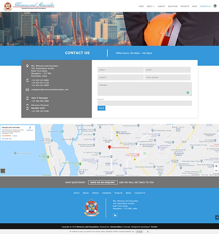Submit the form with Send button
Screen dimensions: 219x234
[x=101, y=108]
